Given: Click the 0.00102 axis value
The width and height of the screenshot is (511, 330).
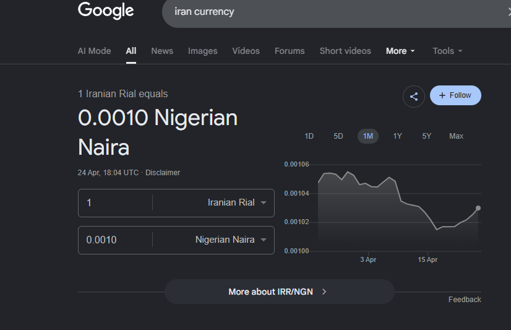Looking at the screenshot, I should (296, 222).
